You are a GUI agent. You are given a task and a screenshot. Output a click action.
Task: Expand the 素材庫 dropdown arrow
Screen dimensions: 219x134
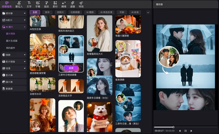tap(25, 13)
